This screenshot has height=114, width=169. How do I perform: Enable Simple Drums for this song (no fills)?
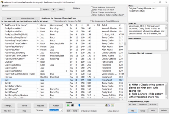point(54,21)
